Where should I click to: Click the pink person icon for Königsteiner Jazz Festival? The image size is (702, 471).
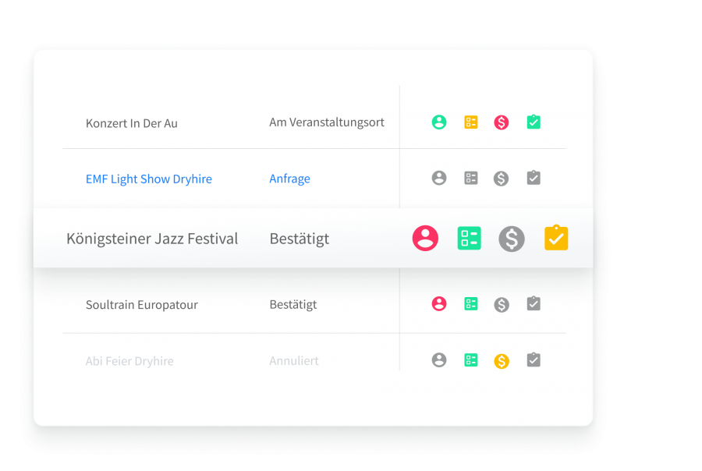[425, 238]
